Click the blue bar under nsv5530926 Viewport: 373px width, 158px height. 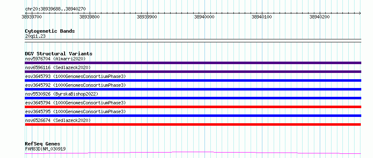click(193, 98)
